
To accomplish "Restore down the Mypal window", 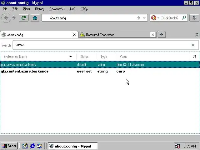I will pyautogui.click(x=191, y=3).
